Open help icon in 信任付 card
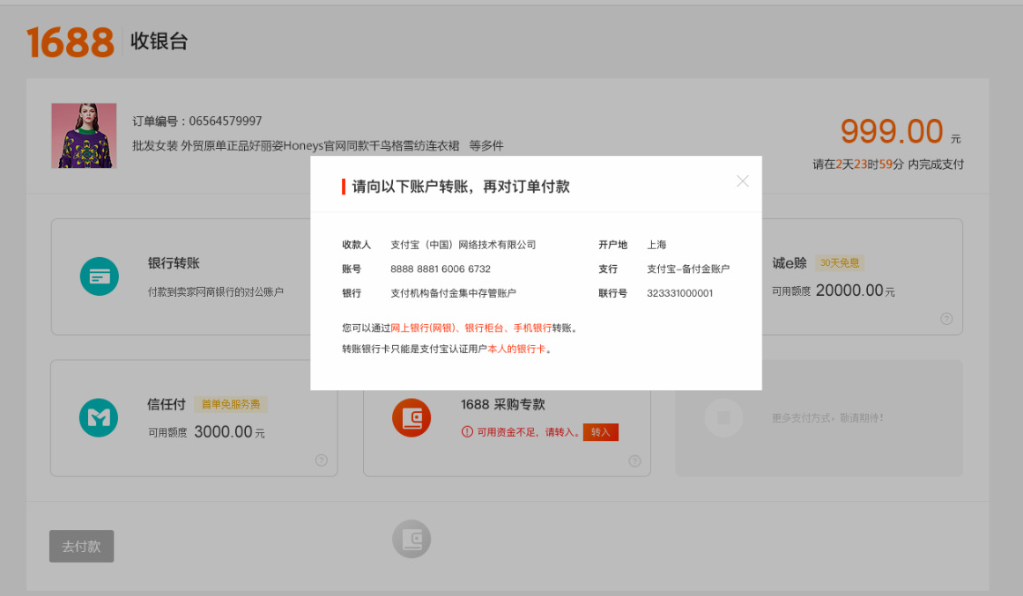The width and height of the screenshot is (1023, 596). (322, 460)
